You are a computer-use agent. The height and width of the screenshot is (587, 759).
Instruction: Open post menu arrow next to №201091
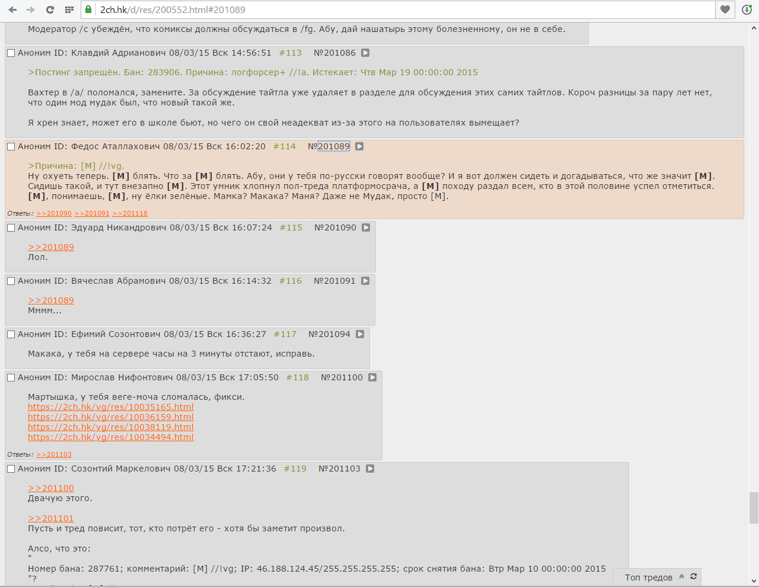pyautogui.click(x=365, y=281)
